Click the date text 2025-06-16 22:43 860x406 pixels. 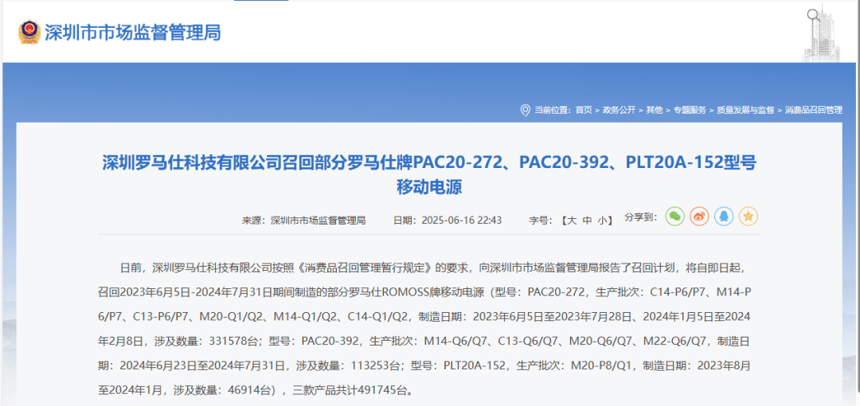coord(461,221)
